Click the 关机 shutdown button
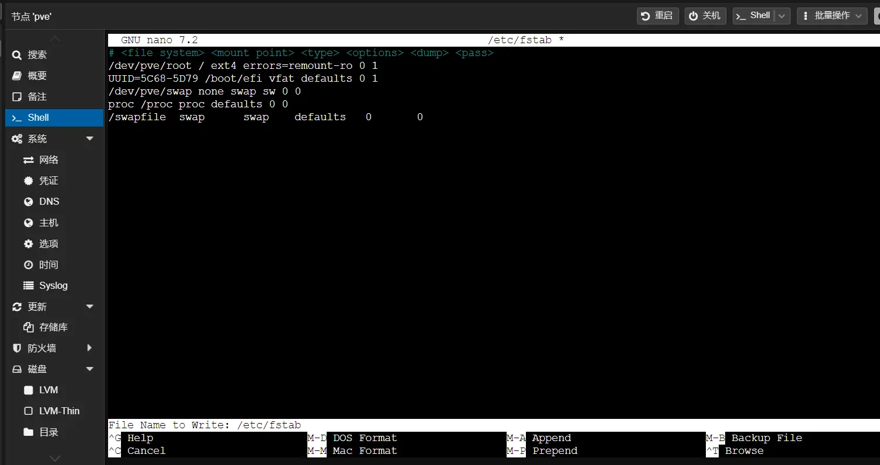 [x=705, y=16]
